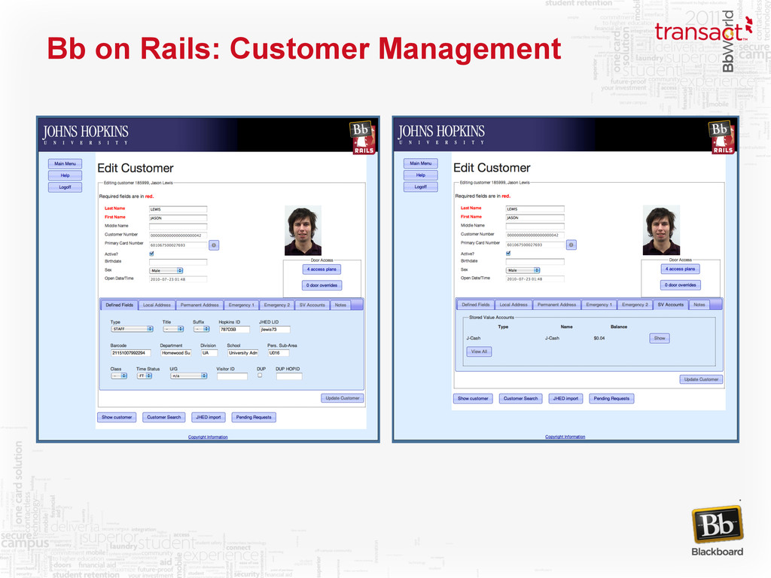This screenshot has width=771, height=578.
Task: Click Logoff button in right window
Action: coord(420,187)
